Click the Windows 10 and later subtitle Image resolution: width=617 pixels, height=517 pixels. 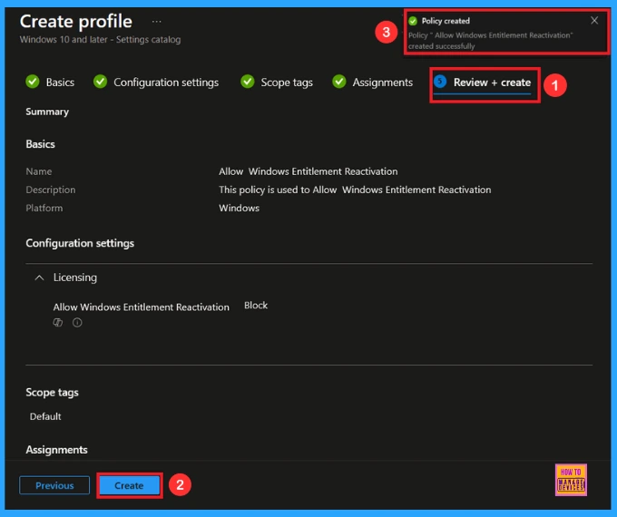pyautogui.click(x=101, y=40)
